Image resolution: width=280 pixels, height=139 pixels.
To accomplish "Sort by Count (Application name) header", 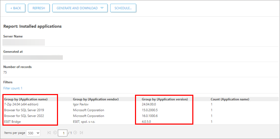I will (230, 99).
